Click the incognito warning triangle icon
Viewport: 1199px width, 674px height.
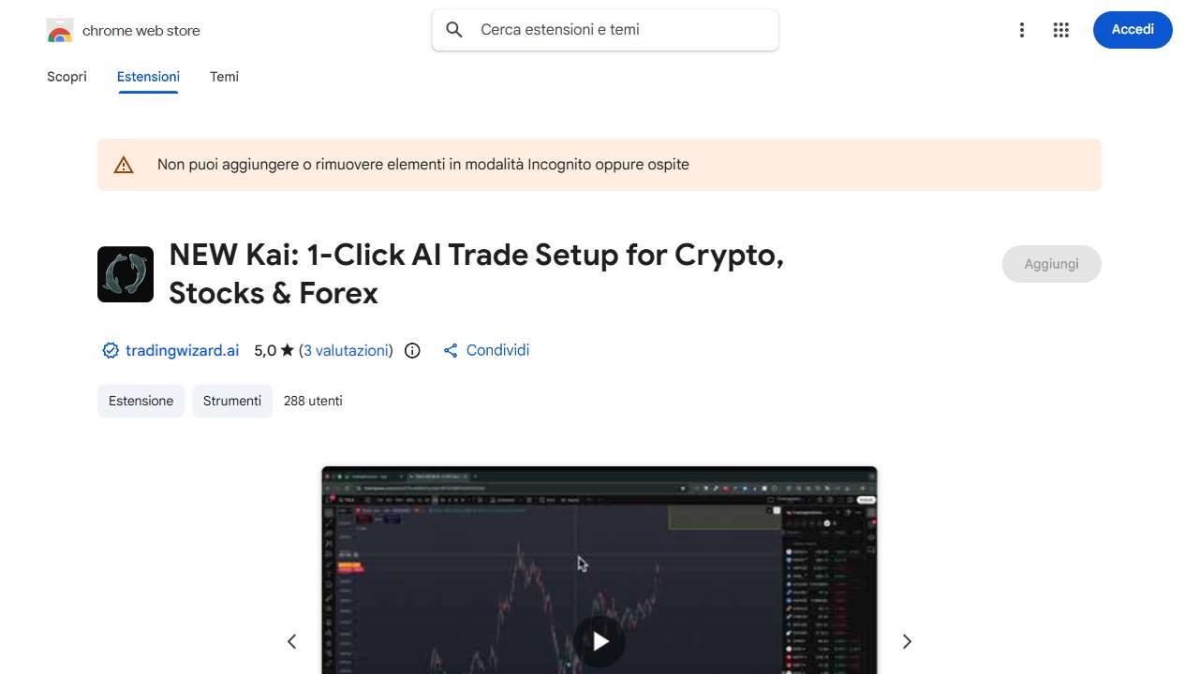point(124,166)
